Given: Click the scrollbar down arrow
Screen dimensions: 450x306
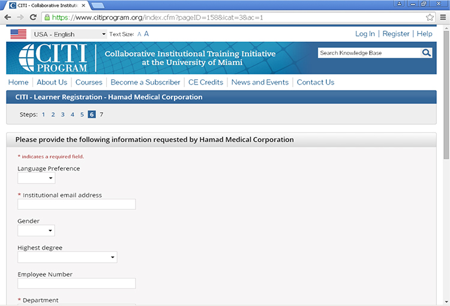Looking at the screenshot, I should 446,302.
